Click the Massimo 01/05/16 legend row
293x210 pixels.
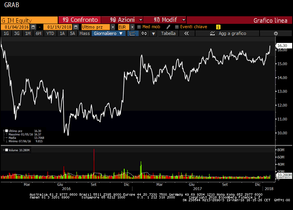point(25,134)
